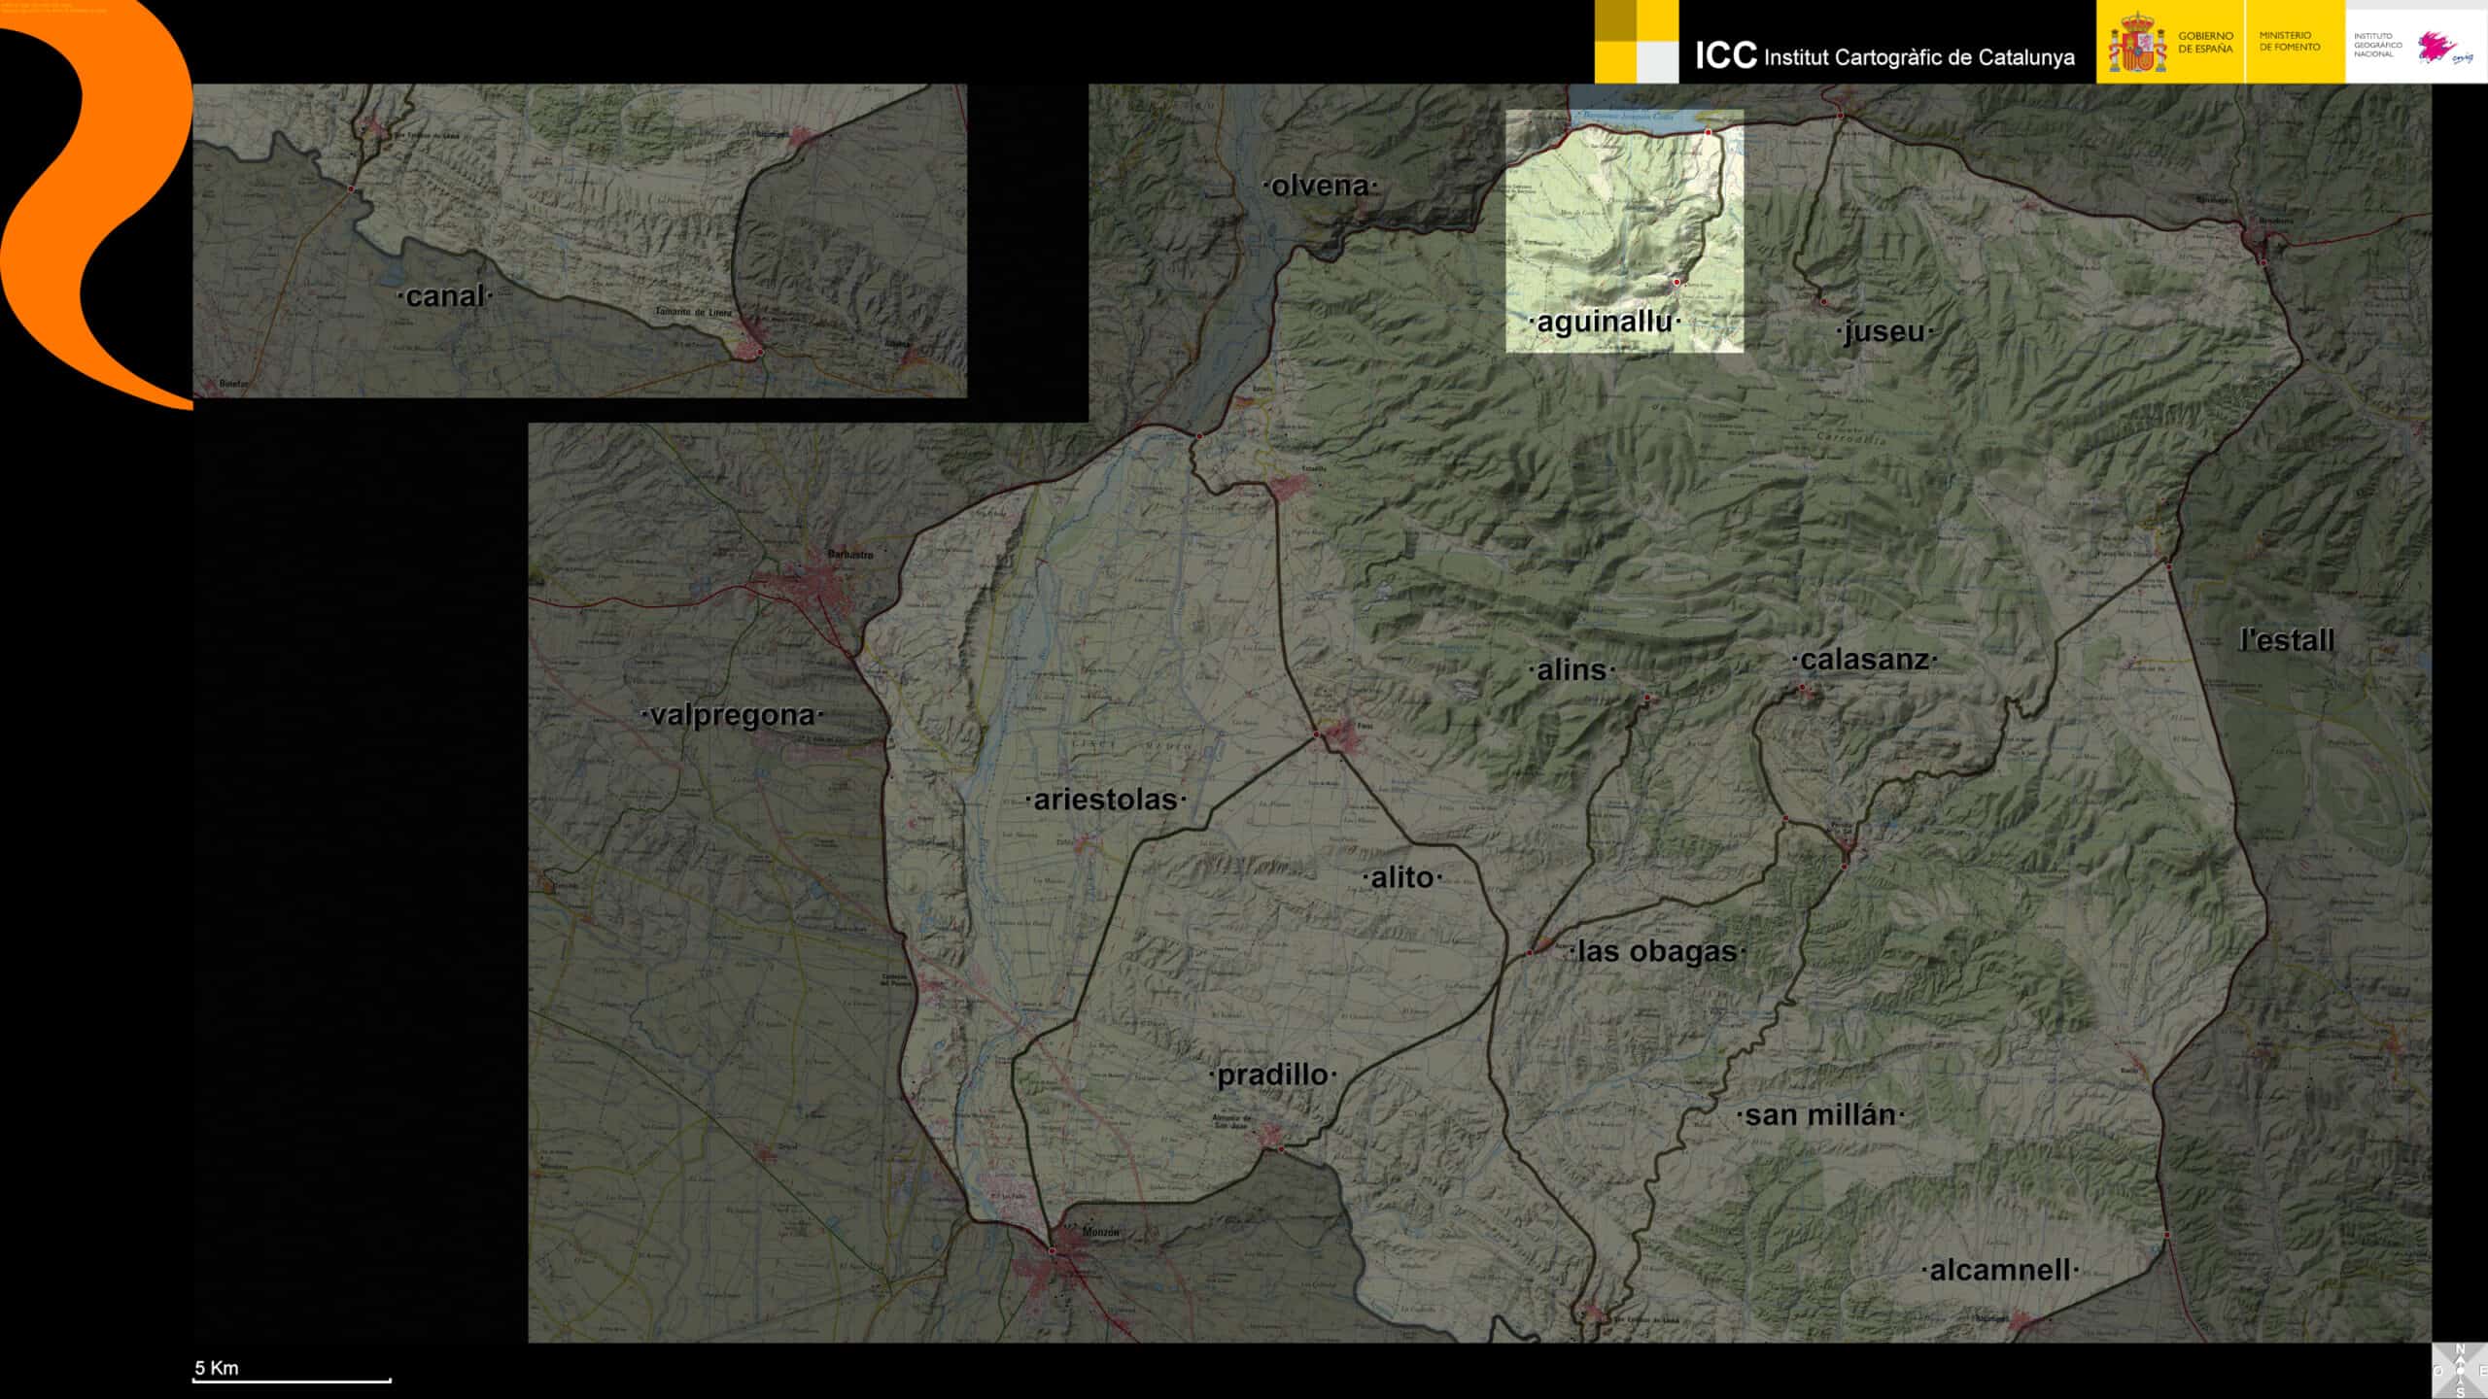Select the alcamnell region label
Image resolution: width=2488 pixels, height=1399 pixels.
[1999, 1270]
